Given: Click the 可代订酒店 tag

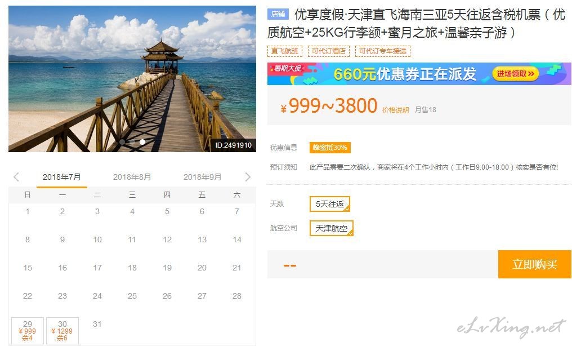Looking at the screenshot, I should [329, 51].
